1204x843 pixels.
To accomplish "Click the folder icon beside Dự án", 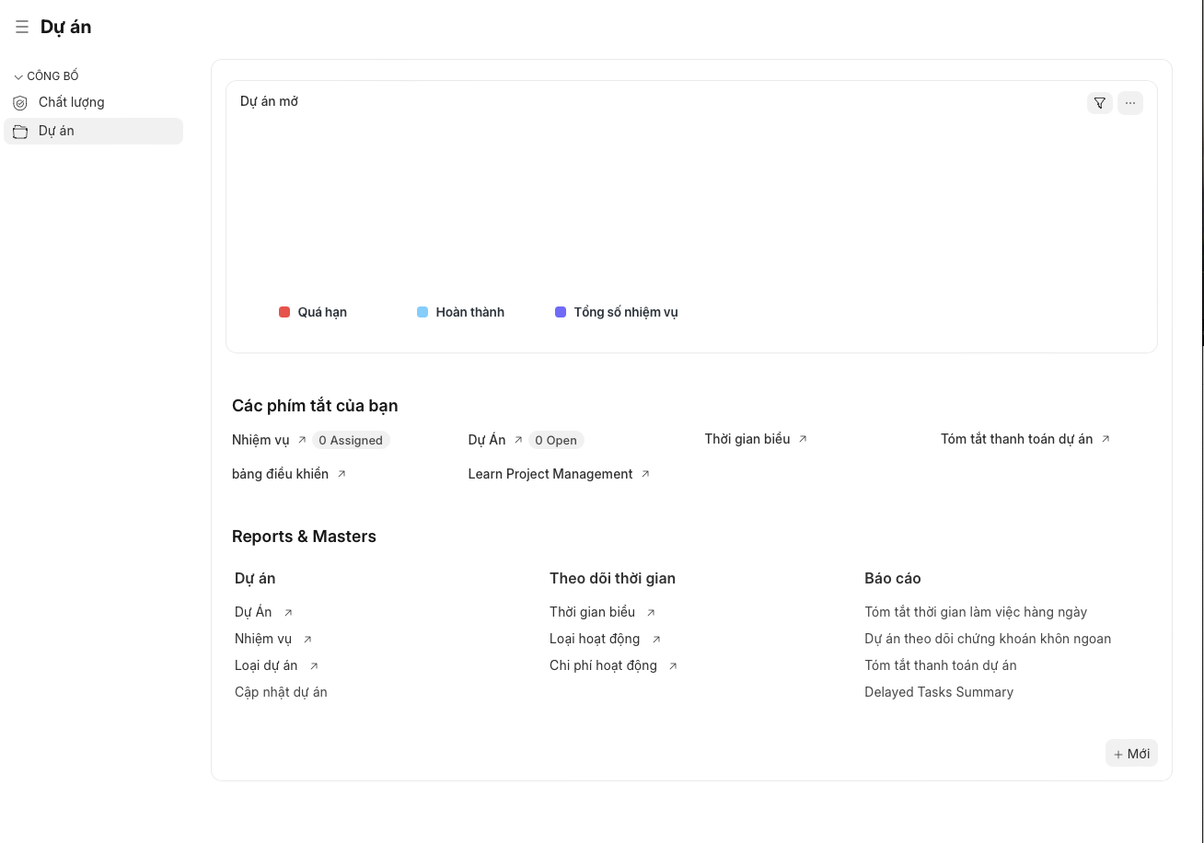I will (20, 132).
